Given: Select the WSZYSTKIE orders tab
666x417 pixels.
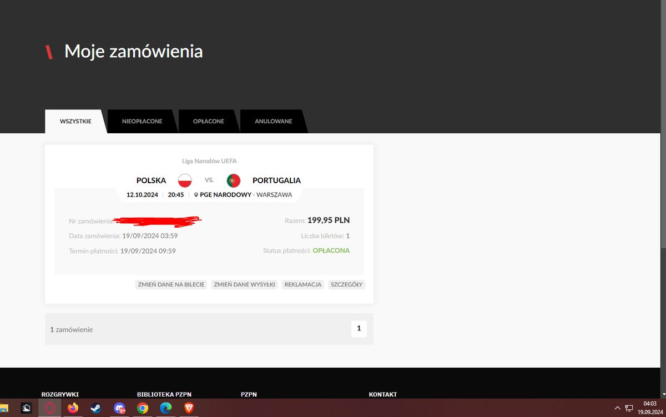Looking at the screenshot, I should click(75, 121).
